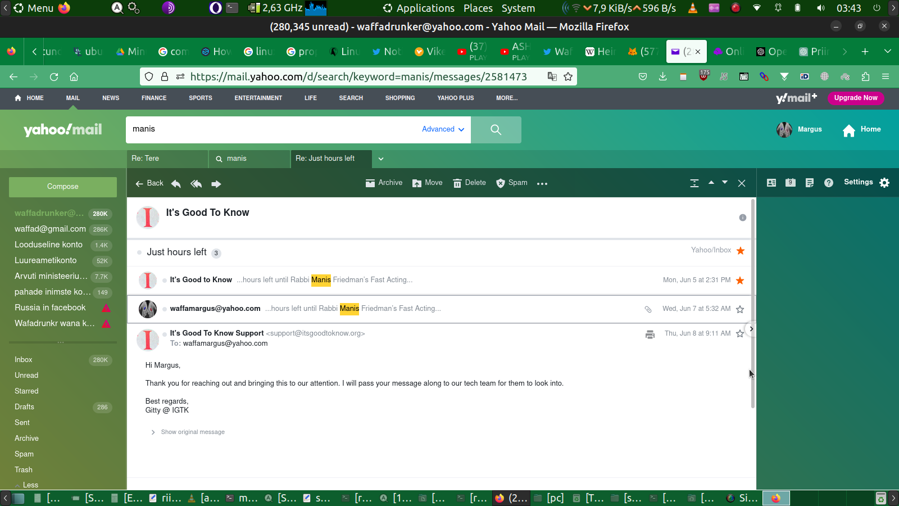Click the Firefox Home toolbar icon

click(x=74, y=77)
